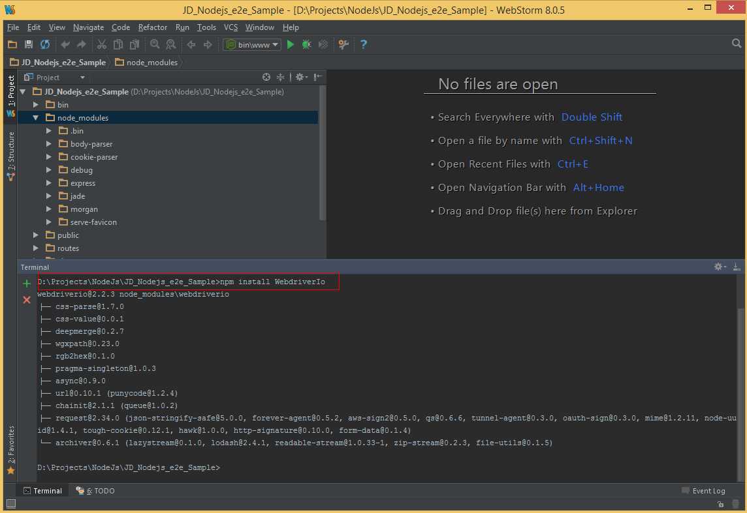Click the Synchronize toolbar icon
This screenshot has width=747, height=513.
tap(45, 45)
